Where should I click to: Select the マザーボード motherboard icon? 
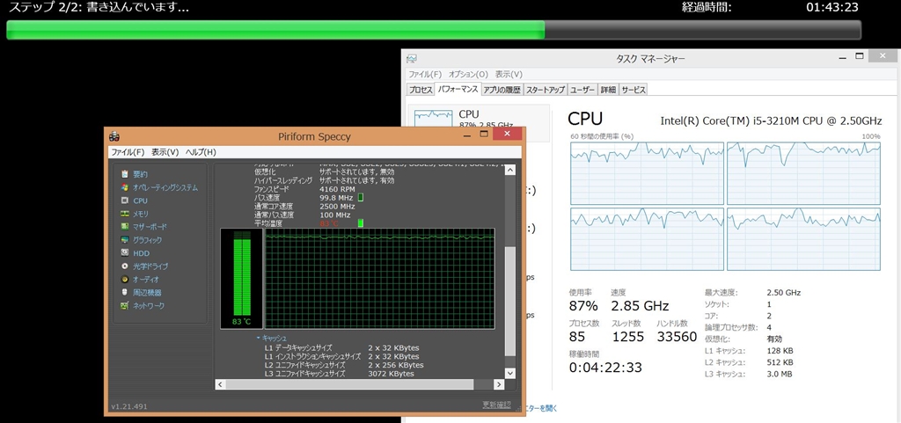125,227
